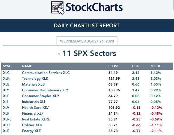
Task: Open Consumer Staples XLP link
Action: pos(41,96)
